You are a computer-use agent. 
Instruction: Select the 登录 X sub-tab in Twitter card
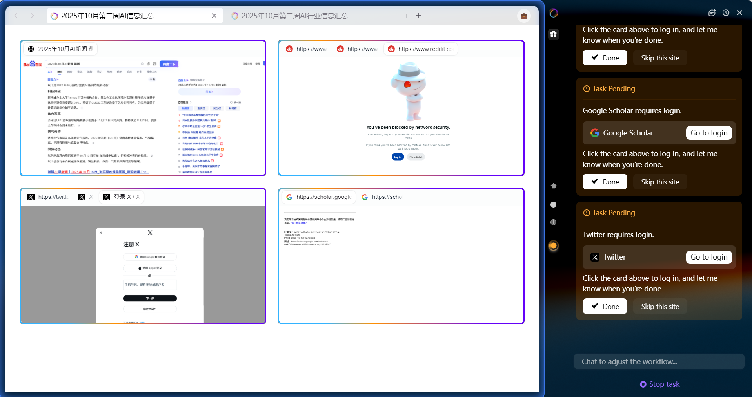[x=122, y=197]
